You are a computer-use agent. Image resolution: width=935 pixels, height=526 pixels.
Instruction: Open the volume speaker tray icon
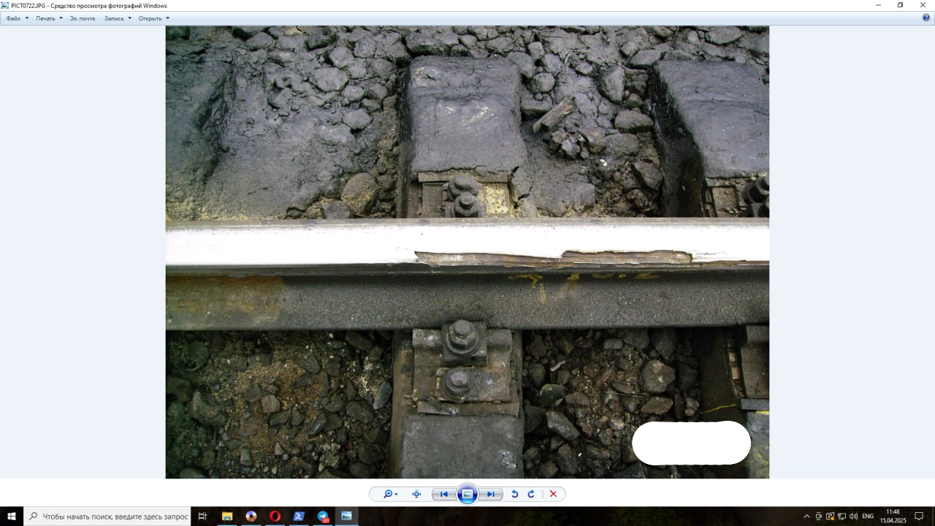(853, 517)
